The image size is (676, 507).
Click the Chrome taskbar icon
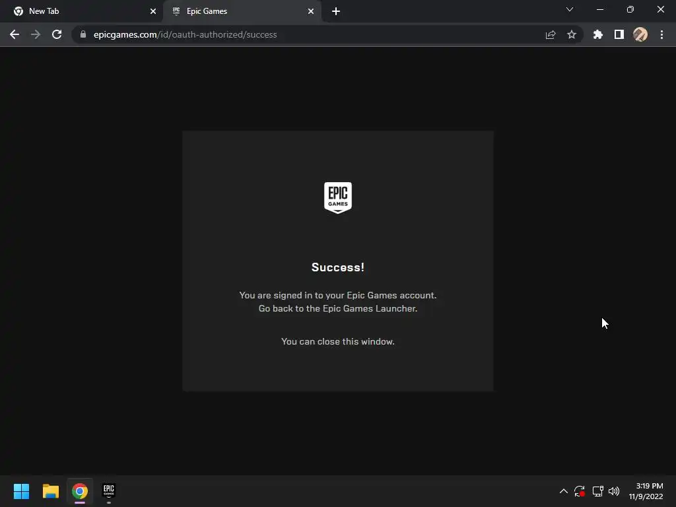coord(80,491)
